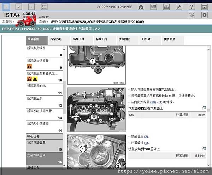This screenshot has height=175, width=212.
Task: Click the 9 Nm torque value
Action: [201, 115]
